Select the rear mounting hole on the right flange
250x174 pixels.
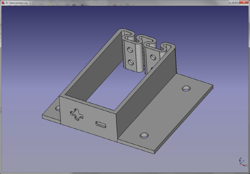point(186,88)
